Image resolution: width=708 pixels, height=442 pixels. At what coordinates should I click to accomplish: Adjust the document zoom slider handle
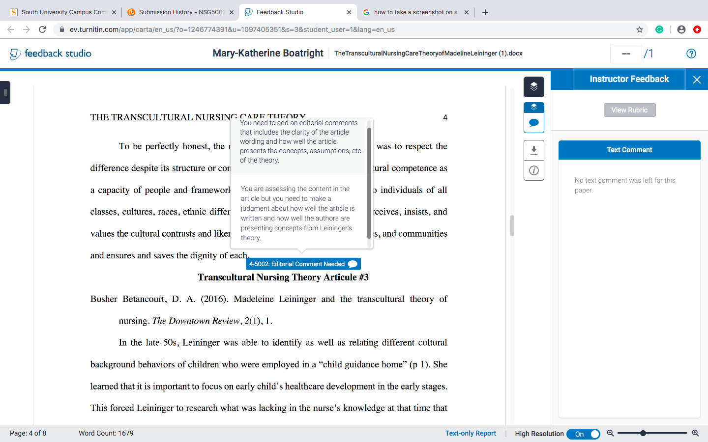[x=643, y=433]
